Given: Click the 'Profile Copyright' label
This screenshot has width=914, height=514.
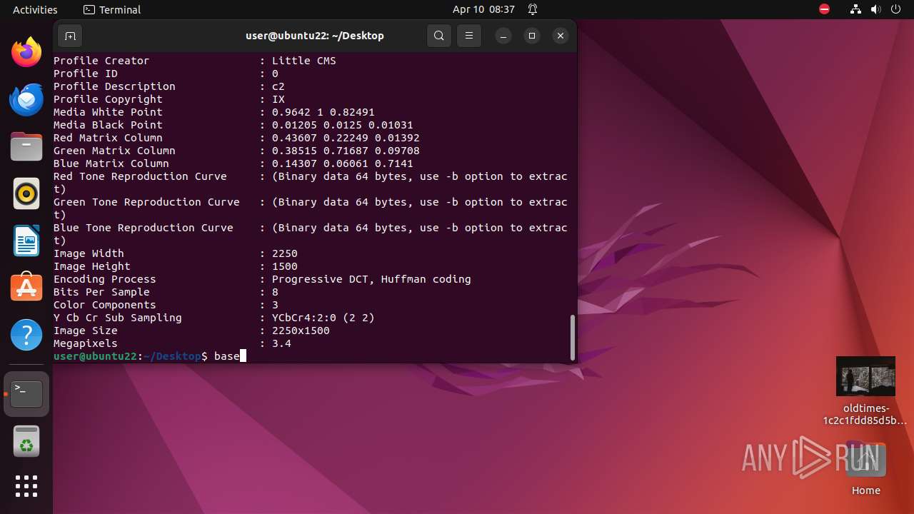Looking at the screenshot, I should pos(108,99).
